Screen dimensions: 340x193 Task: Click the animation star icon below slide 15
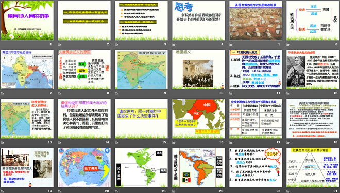point(116,142)
